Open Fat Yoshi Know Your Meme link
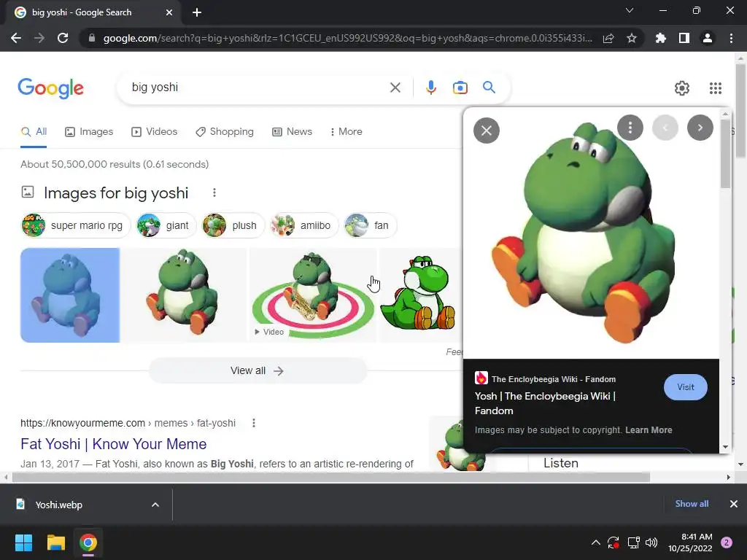747x560 pixels. [113, 444]
